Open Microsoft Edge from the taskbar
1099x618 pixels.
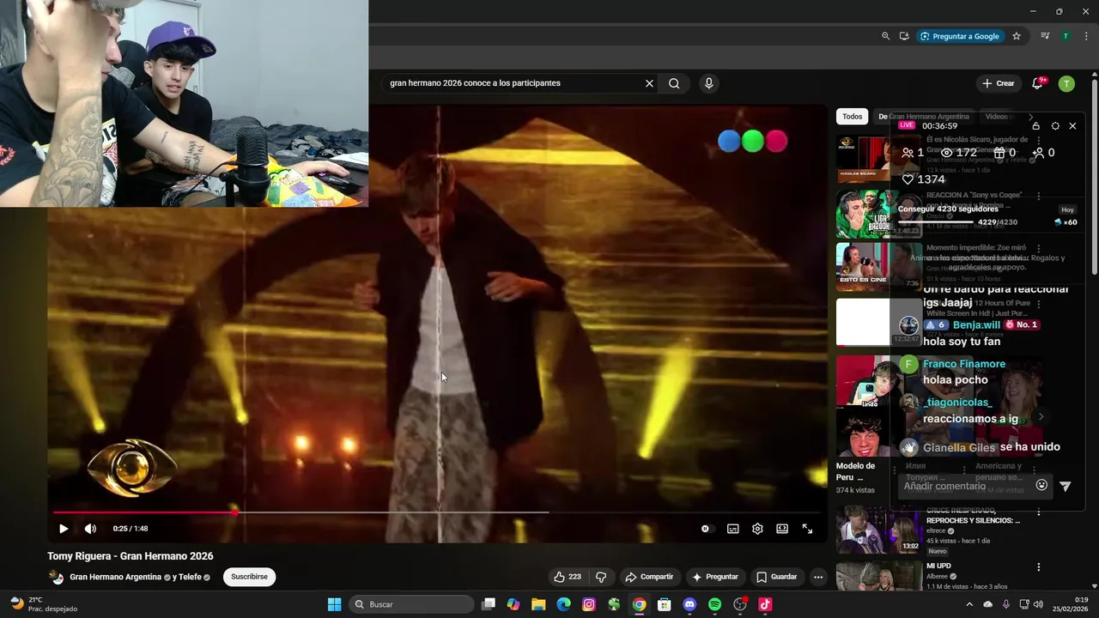(x=563, y=604)
